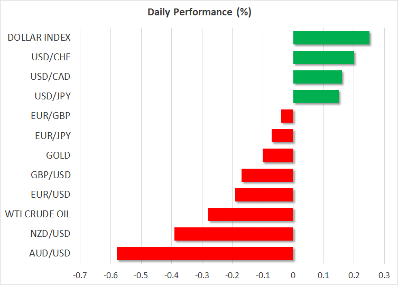Viewport: 398px width, 285px height.
Task: Click the green USD/JPY bar
Action: tap(316, 96)
